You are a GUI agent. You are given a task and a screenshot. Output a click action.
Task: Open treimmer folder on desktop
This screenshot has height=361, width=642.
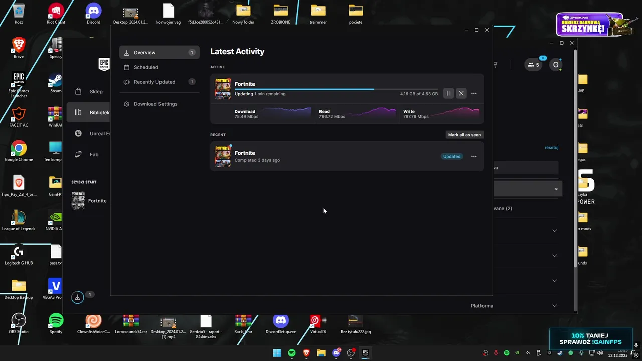(x=318, y=14)
